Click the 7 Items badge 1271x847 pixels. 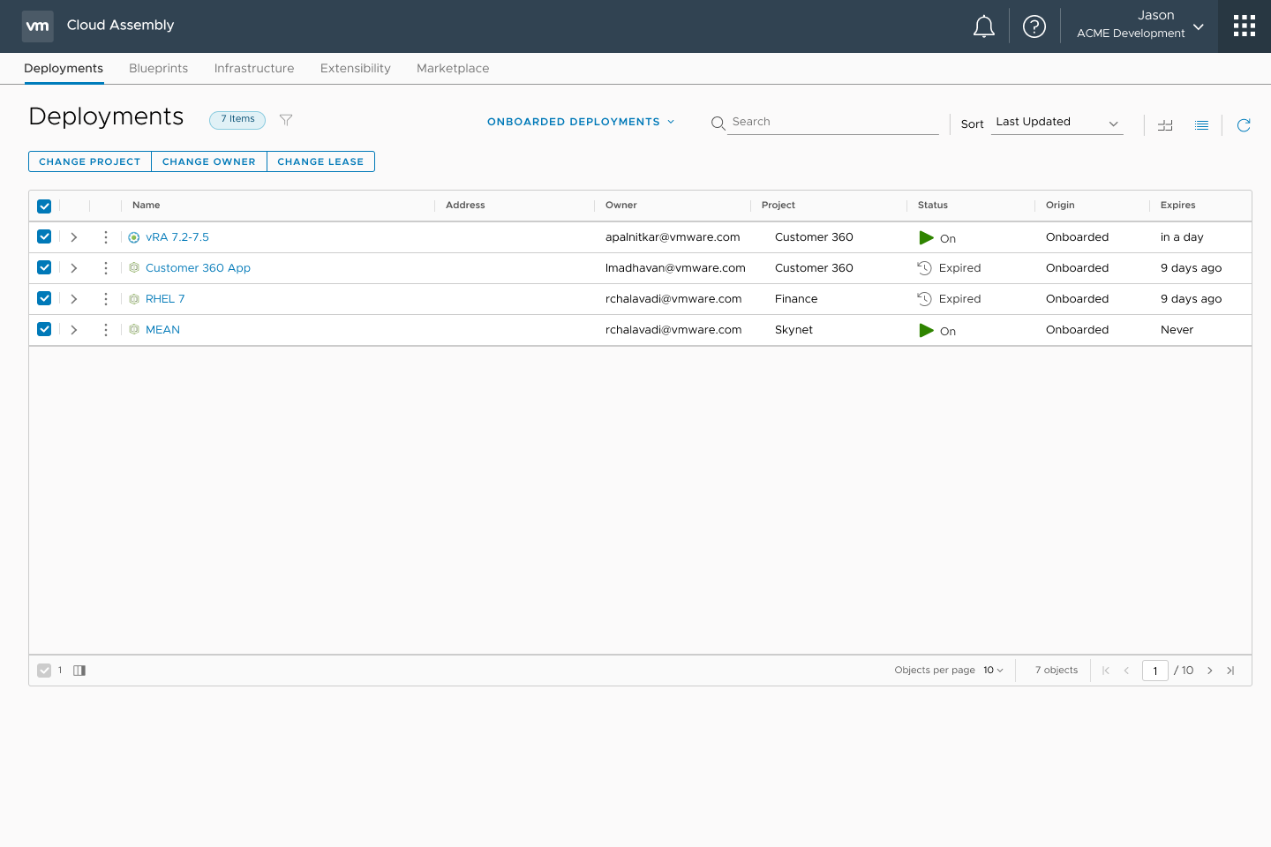pyautogui.click(x=237, y=119)
